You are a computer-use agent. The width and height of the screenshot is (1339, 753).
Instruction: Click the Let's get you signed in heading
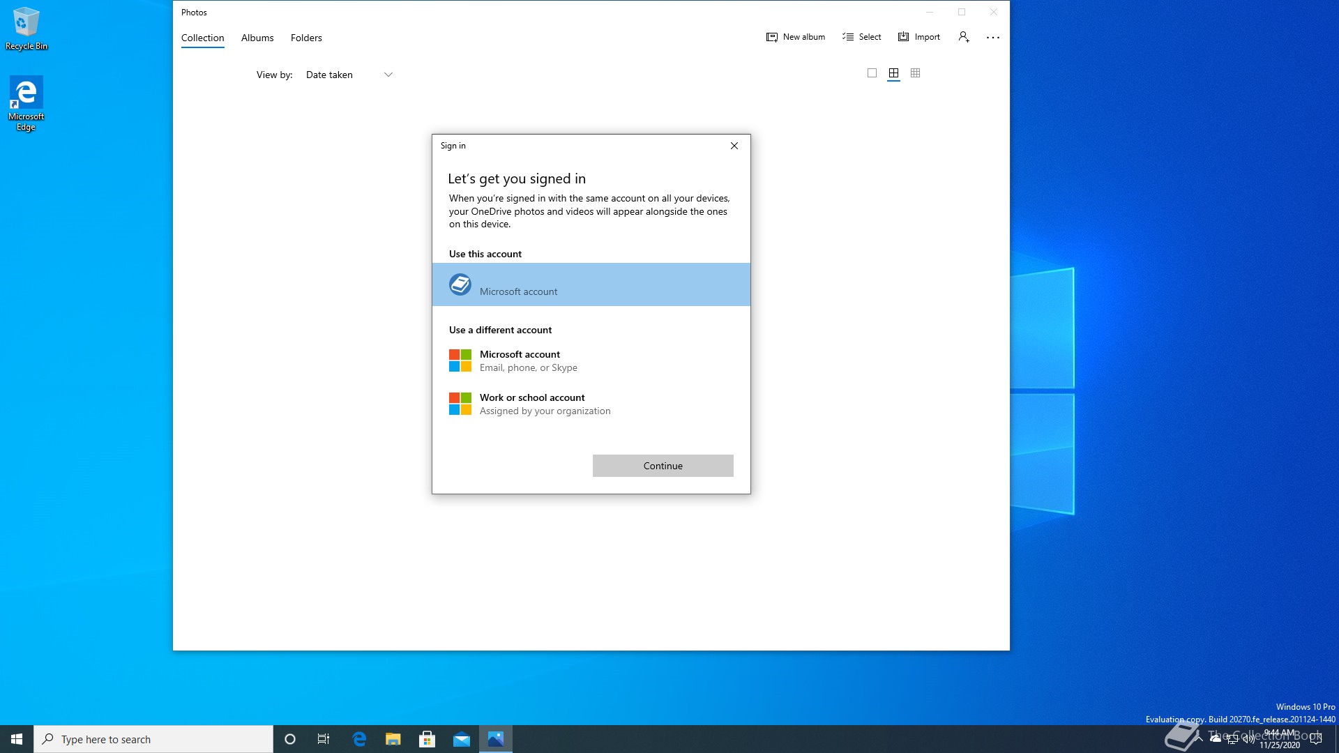tap(517, 178)
